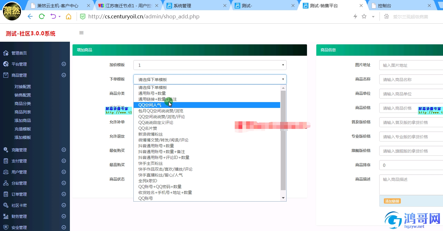Expand the 平台管理 menu chevron
This screenshot has width=443, height=231.
point(64,64)
